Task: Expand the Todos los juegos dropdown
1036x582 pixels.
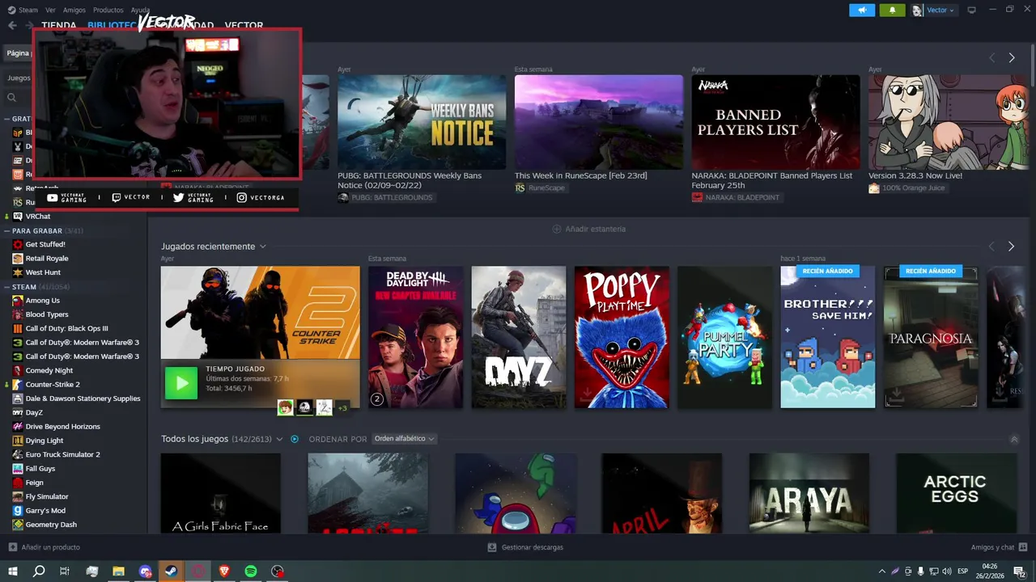Action: pos(279,439)
